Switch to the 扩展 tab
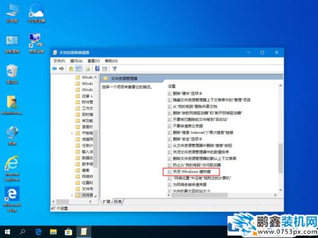The width and height of the screenshot is (318, 238). tap(106, 201)
